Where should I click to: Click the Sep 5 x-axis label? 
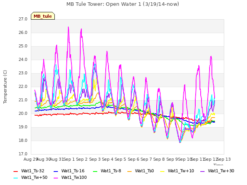coord(120,160)
